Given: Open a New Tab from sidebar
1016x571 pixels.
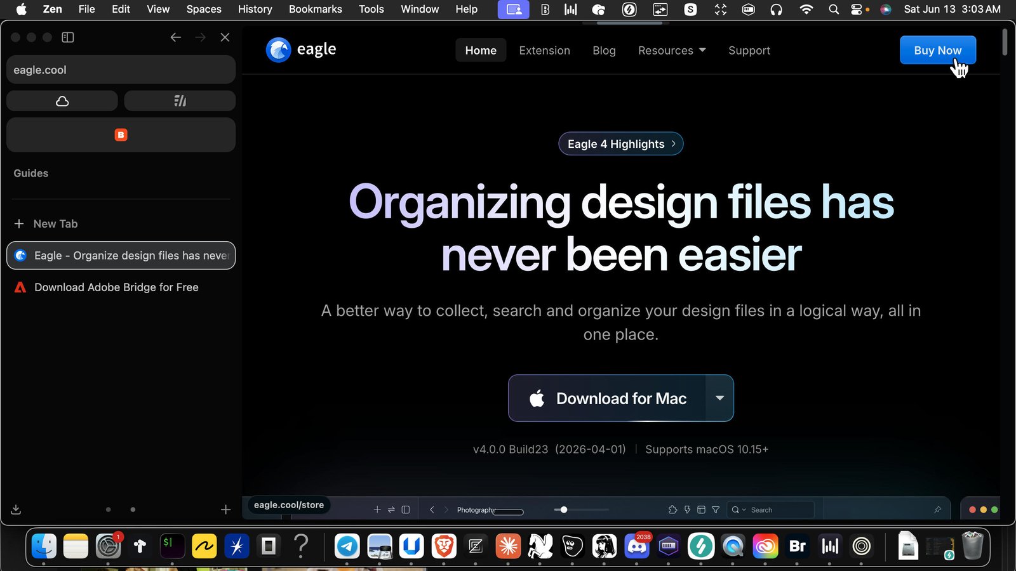Looking at the screenshot, I should (x=121, y=223).
